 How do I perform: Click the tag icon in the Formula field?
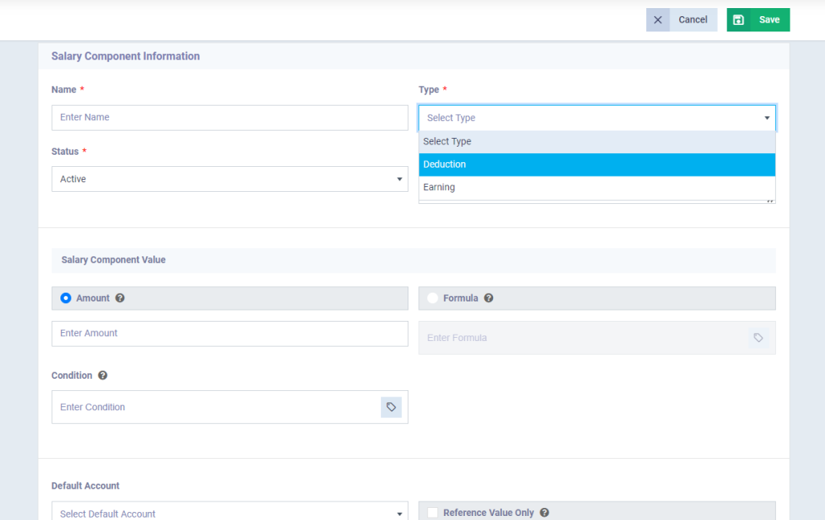(758, 337)
